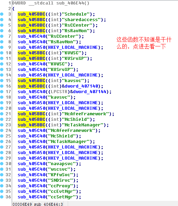Toggle breakpoint dot on line 12
The image size is (178, 206).
pyautogui.click(x=2, y=64)
